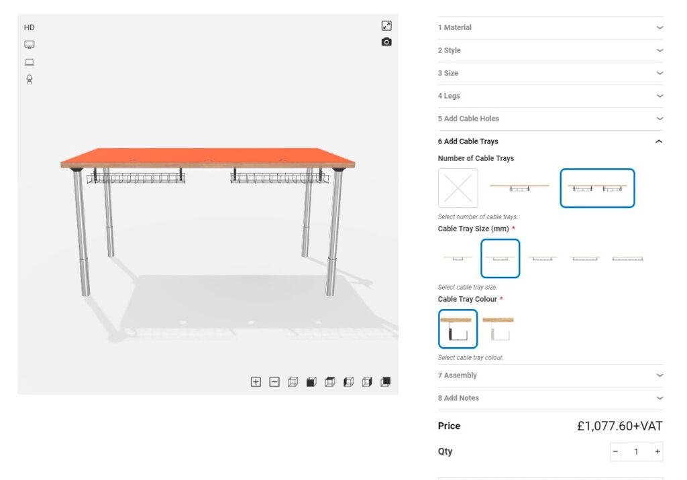Viewport: 687px width, 480px height.
Task: Expand the 2 Style section
Action: coord(550,50)
